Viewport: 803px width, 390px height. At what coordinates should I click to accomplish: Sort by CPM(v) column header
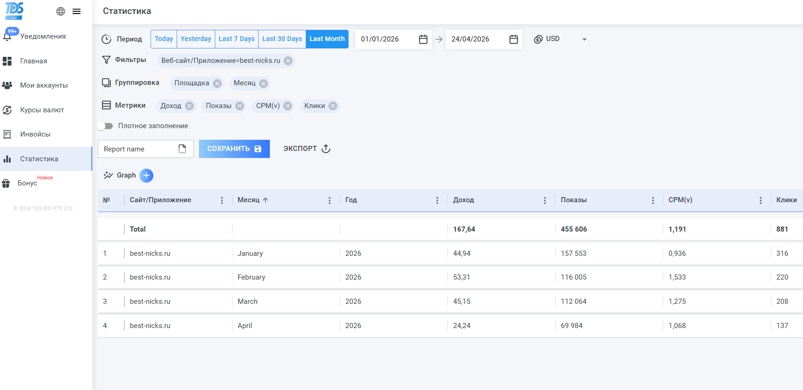click(680, 200)
